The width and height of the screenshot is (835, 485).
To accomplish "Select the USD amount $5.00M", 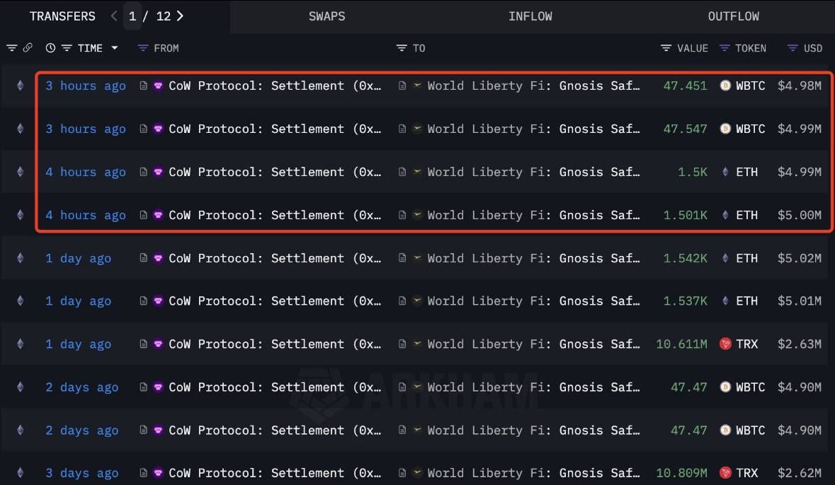I will 800,215.
